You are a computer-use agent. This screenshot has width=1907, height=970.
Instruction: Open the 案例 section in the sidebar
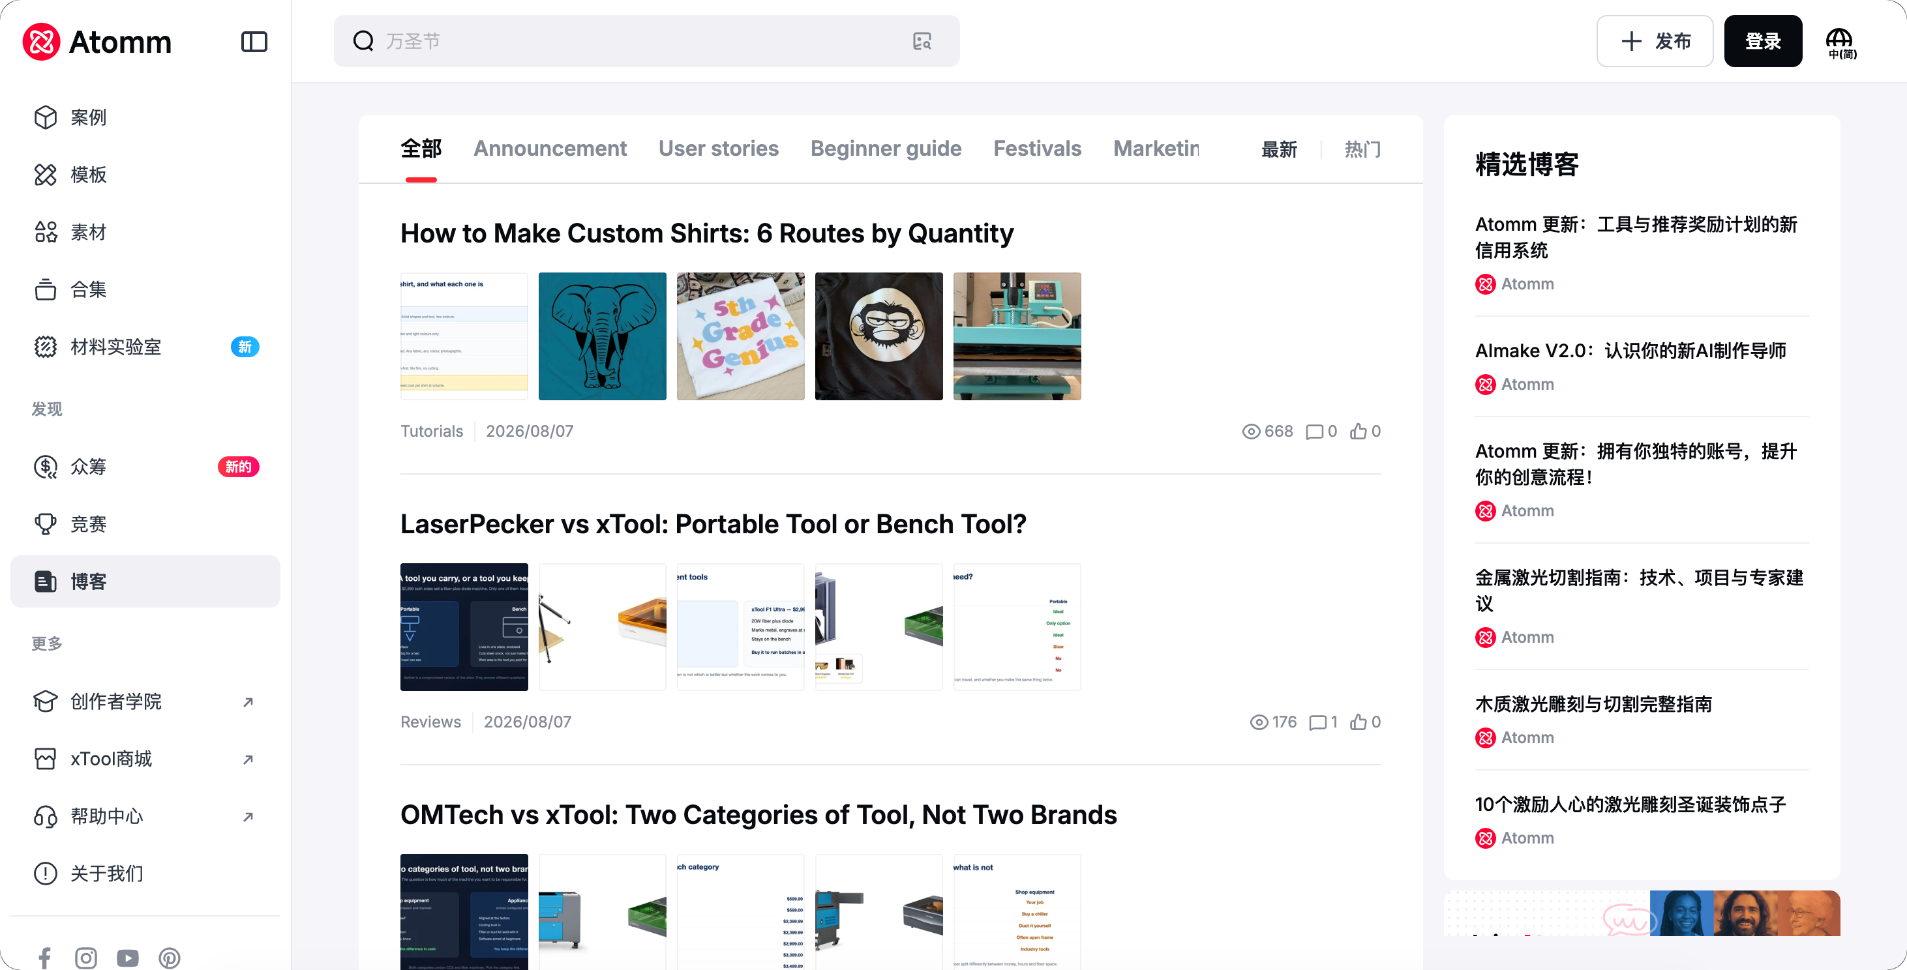[145, 117]
